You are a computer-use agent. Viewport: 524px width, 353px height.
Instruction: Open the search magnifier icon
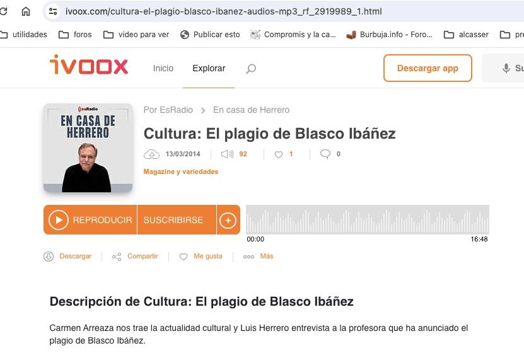(x=251, y=69)
